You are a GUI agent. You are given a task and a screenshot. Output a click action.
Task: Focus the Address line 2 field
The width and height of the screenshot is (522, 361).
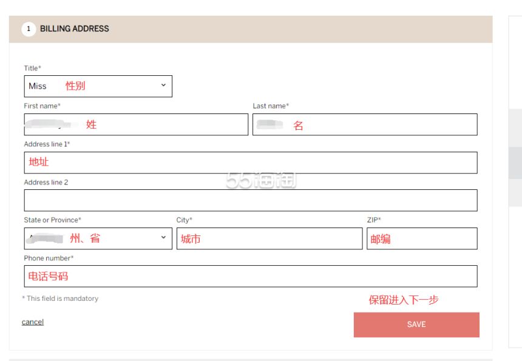(x=251, y=200)
